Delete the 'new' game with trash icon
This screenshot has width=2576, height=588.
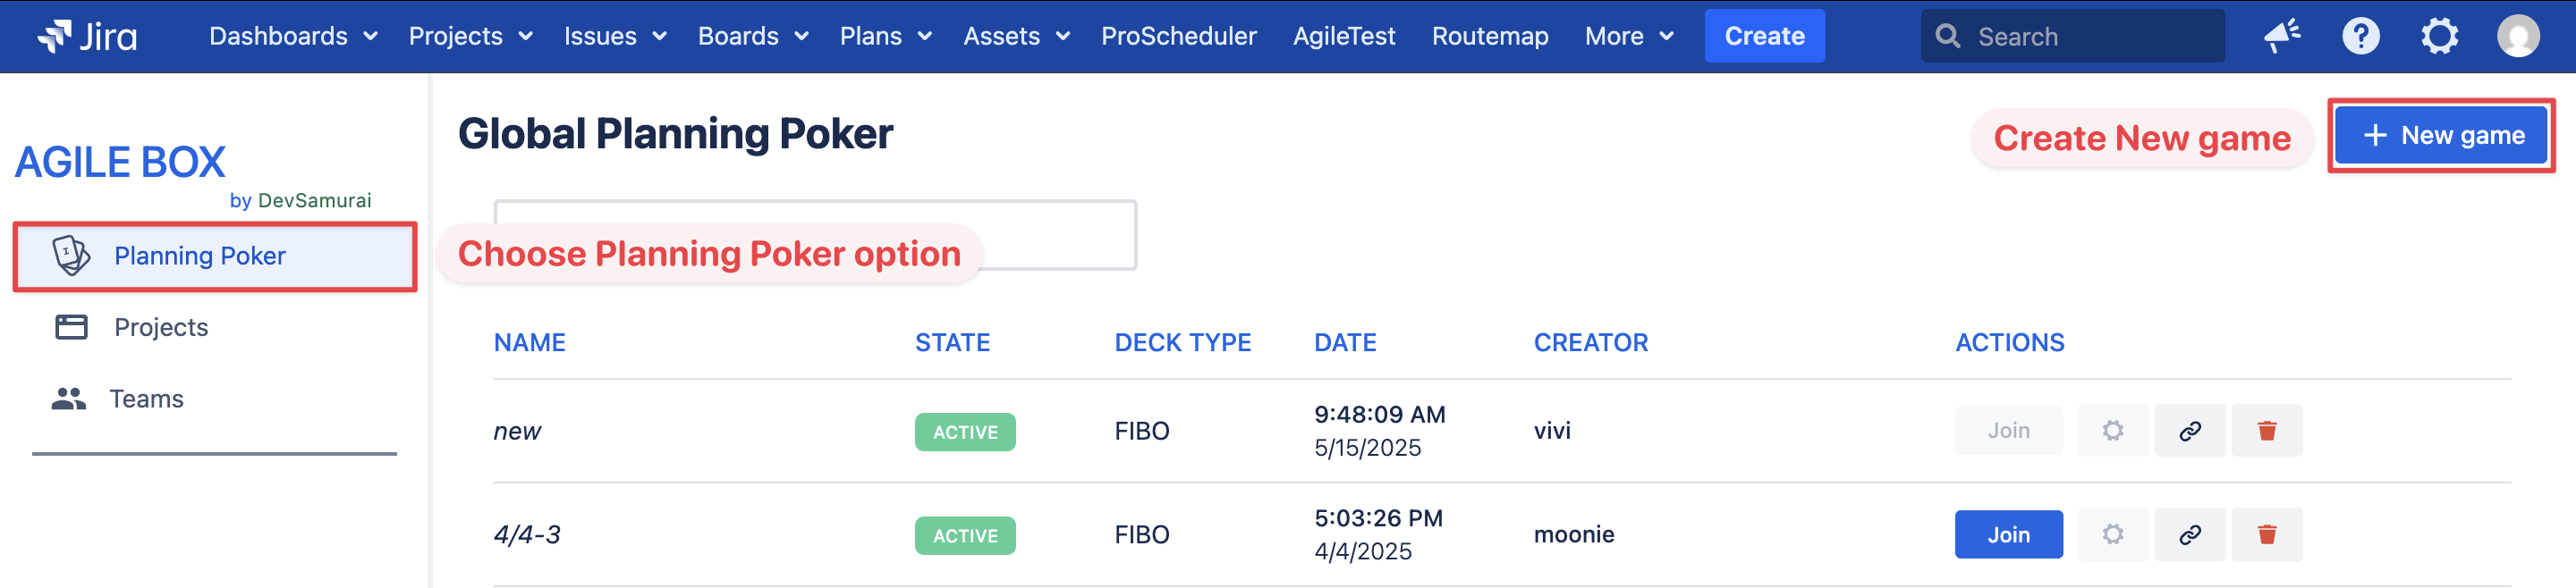click(2266, 430)
